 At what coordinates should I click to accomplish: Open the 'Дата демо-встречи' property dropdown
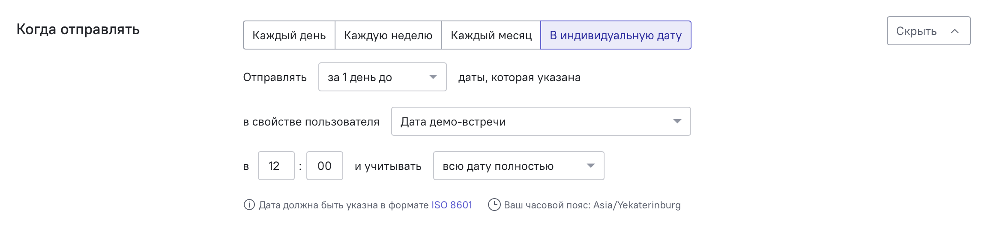[x=541, y=121]
